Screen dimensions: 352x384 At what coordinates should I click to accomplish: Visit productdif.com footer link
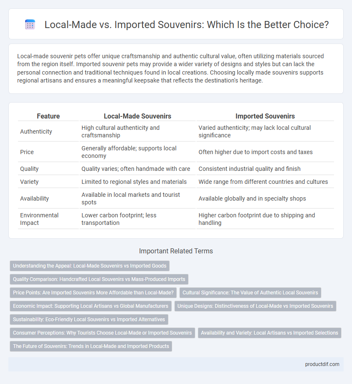322,364
